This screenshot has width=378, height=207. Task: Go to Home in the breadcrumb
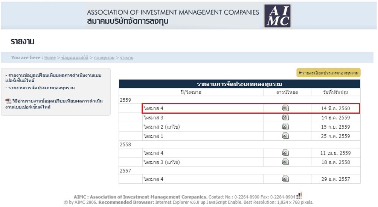(50, 58)
